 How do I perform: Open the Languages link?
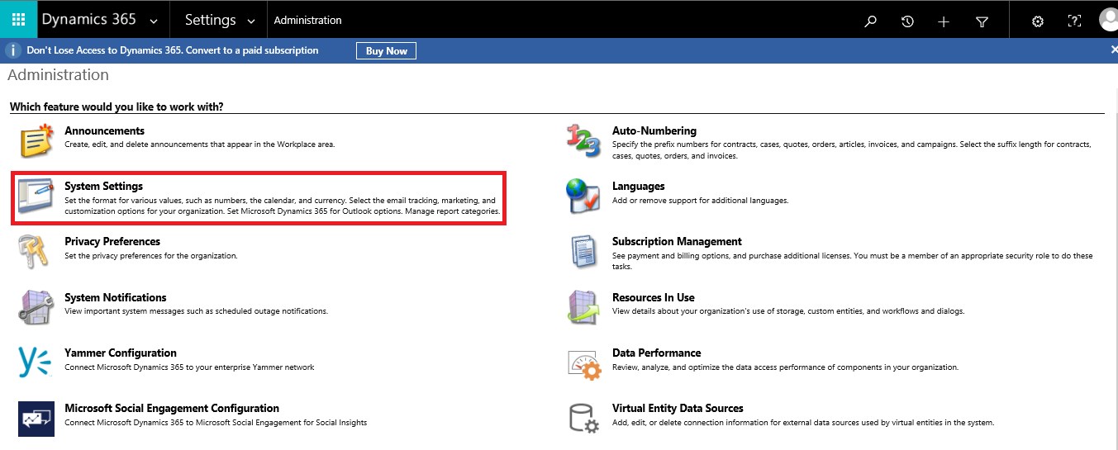pos(639,186)
